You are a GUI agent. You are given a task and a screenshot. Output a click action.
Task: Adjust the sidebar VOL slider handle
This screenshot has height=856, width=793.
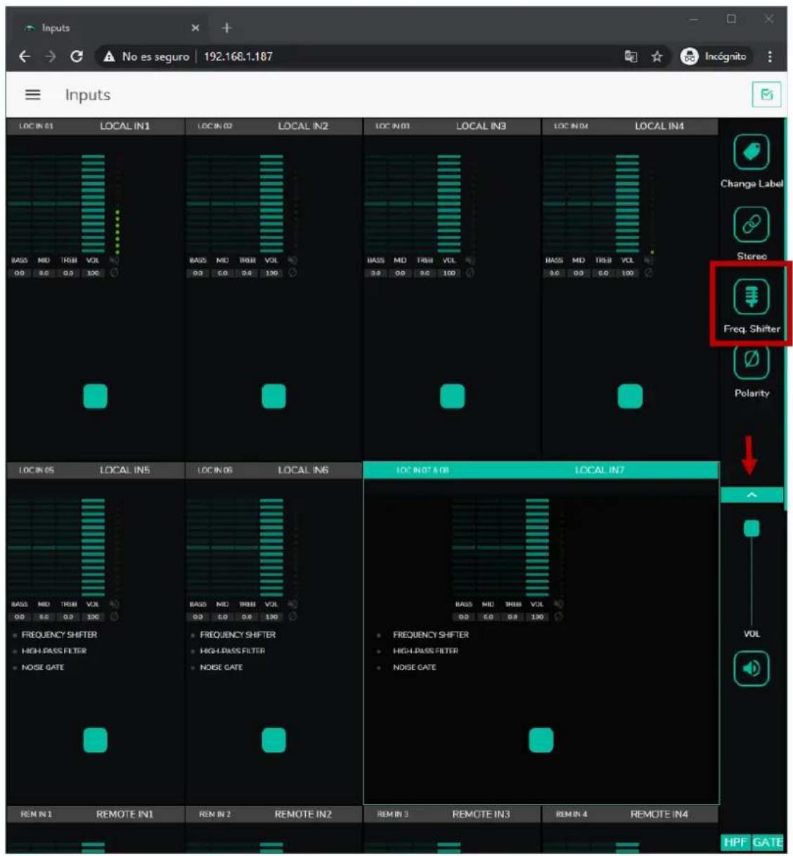(752, 528)
